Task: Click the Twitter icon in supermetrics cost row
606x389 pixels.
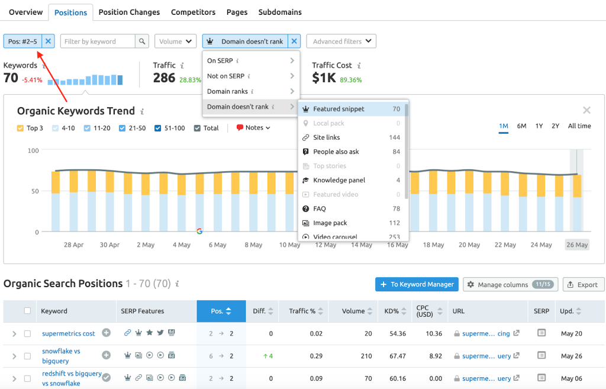Action: [x=160, y=333]
